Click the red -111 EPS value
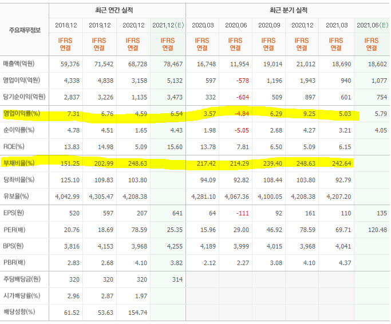This screenshot has height=324, width=391. (243, 213)
